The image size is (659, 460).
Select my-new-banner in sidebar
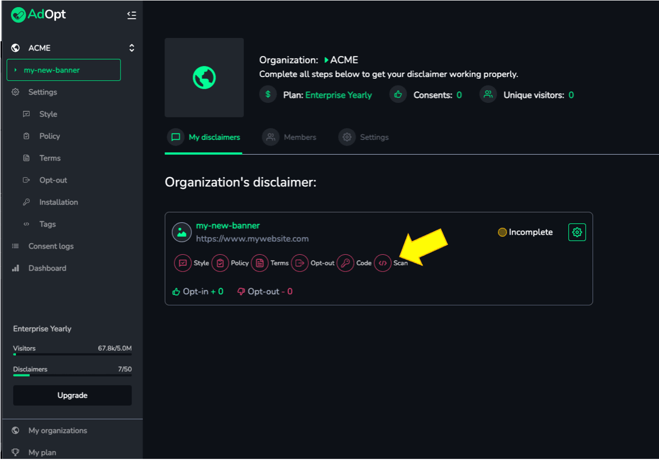(x=64, y=70)
